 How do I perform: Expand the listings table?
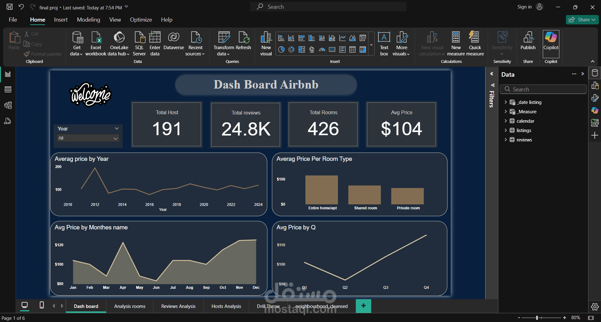pyautogui.click(x=506, y=130)
